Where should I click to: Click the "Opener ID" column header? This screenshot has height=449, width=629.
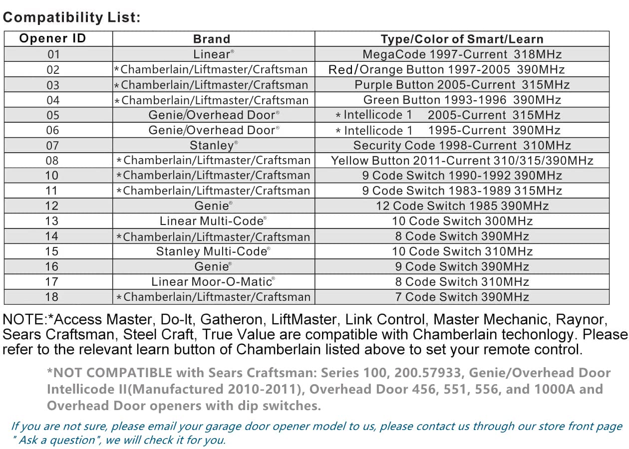tap(52, 39)
